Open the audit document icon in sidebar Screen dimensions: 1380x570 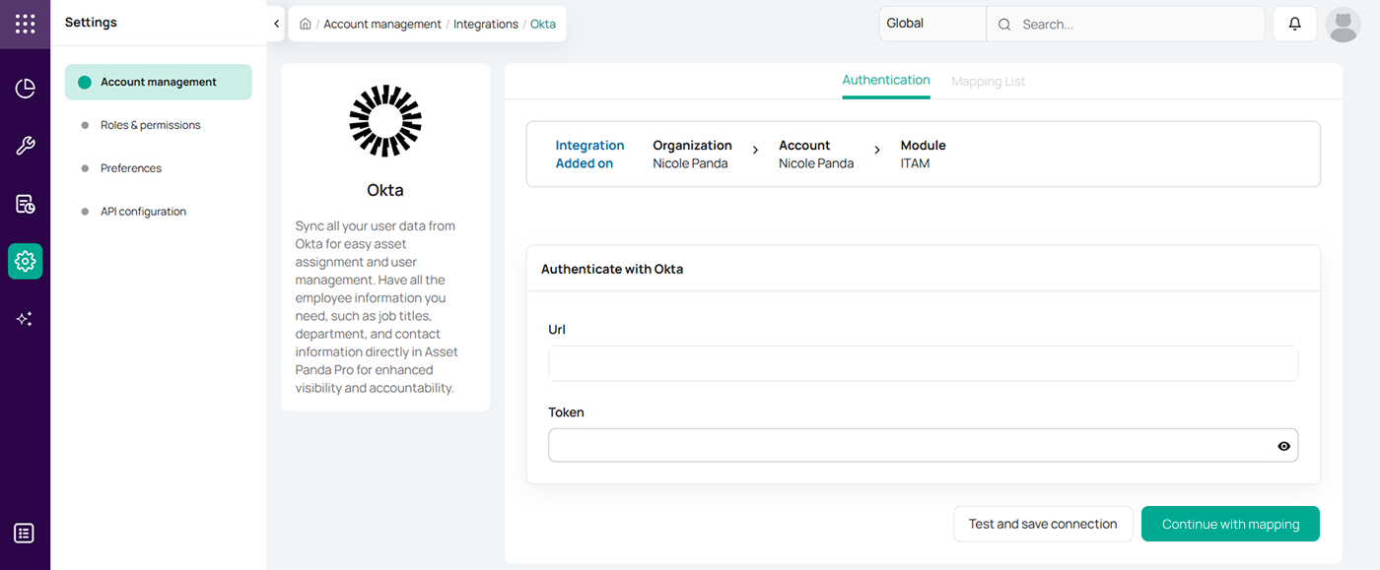(25, 203)
